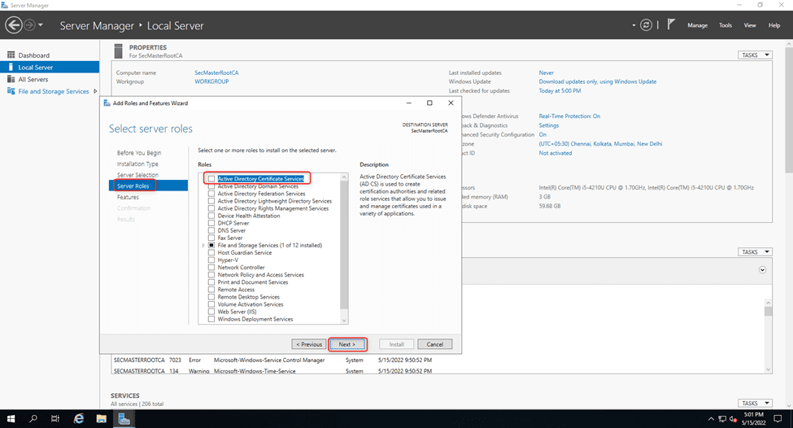
Task: Check Active Directory Certificate Services role
Action: pyautogui.click(x=211, y=178)
